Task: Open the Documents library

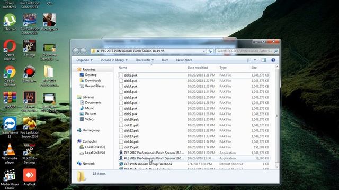Action: coord(91,102)
